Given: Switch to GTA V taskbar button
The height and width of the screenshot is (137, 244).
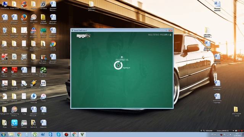Looking at the screenshot, I should click(x=82, y=134).
